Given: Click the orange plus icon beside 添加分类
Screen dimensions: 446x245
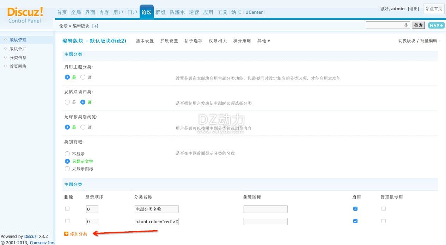Looking at the screenshot, I should point(66,234).
